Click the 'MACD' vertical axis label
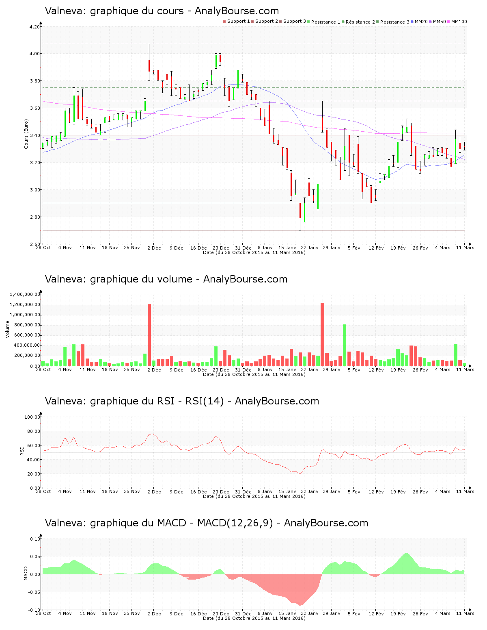The height and width of the screenshot is (630, 487). [26, 573]
